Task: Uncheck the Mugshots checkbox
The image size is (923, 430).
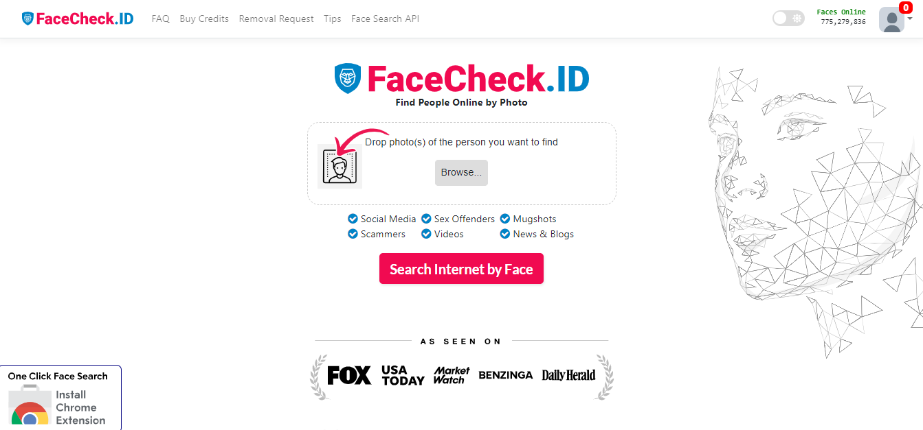Action: click(x=505, y=219)
